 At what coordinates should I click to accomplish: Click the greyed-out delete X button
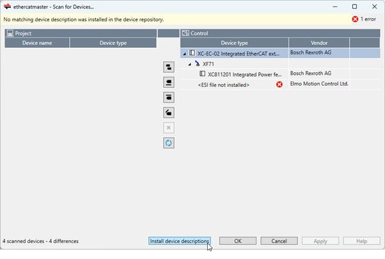(x=169, y=128)
